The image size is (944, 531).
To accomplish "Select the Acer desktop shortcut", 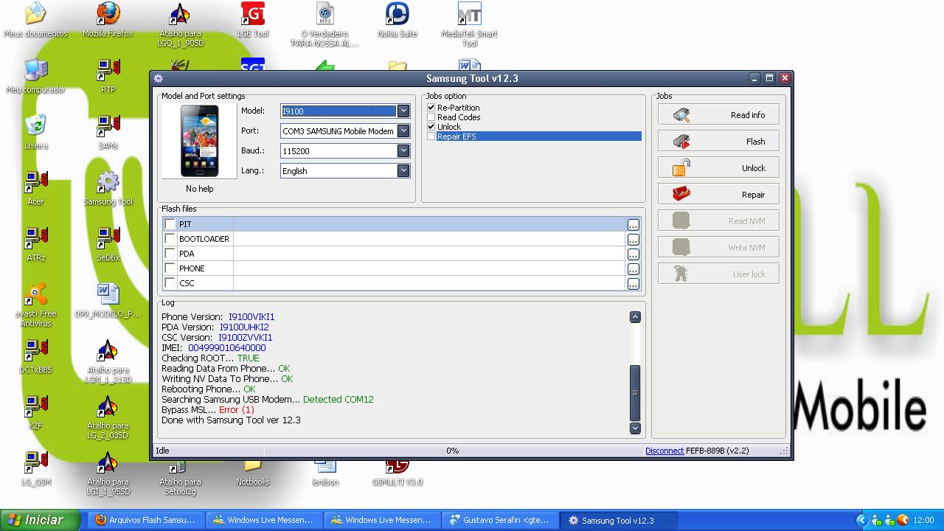I will pyautogui.click(x=35, y=189).
